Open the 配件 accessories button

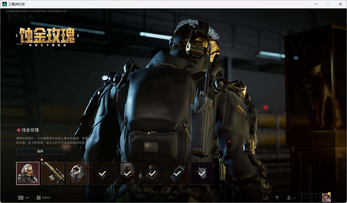[x=40, y=151]
